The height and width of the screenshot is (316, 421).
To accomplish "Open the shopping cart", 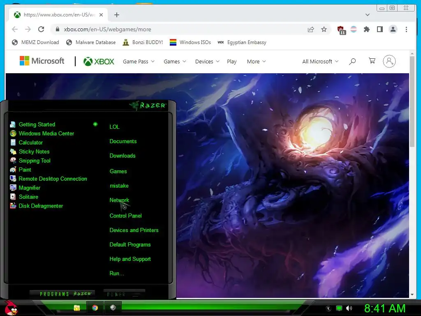I will point(372,61).
